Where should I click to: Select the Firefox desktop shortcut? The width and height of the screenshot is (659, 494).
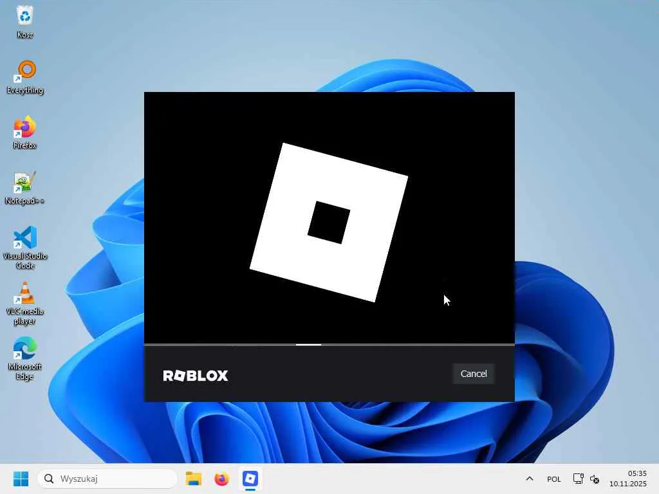click(25, 133)
